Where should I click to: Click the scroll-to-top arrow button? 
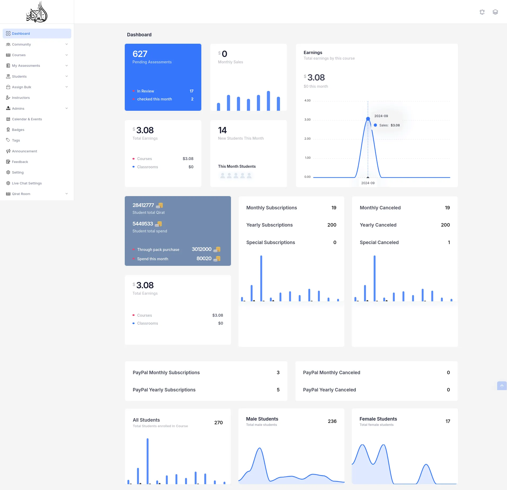click(502, 386)
